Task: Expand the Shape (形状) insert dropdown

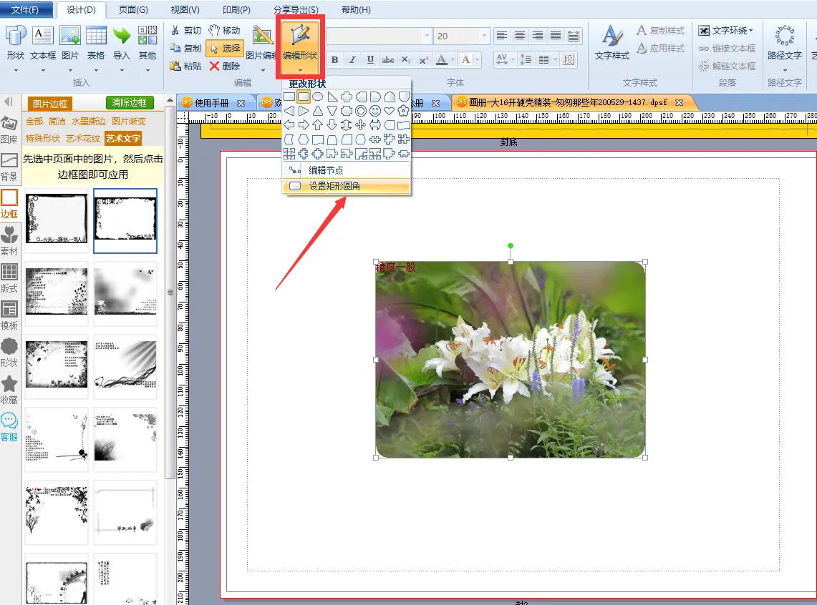Action: point(15,70)
